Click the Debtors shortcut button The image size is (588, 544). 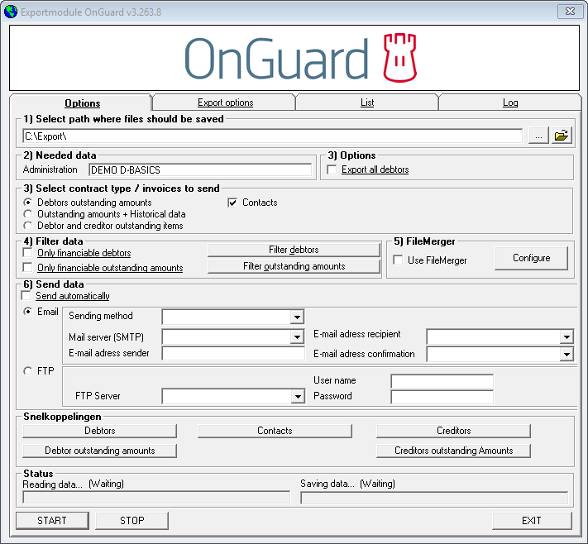tap(100, 431)
